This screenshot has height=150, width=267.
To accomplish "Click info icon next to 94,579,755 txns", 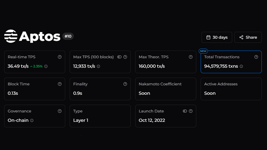I will point(241,66).
